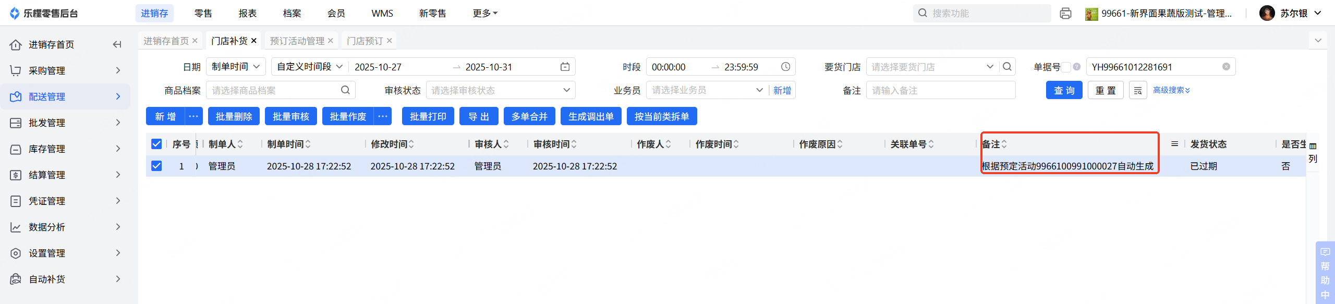Image resolution: width=1335 pixels, height=304 pixels.
Task: Click the search magnifier next to 要货门店
Action: click(1007, 67)
